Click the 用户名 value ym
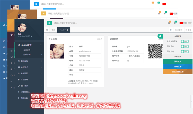 (128, 47)
